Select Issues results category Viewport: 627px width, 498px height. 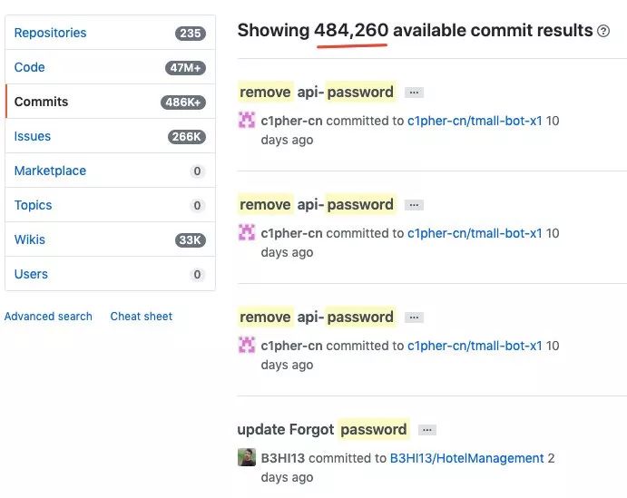[x=33, y=136]
